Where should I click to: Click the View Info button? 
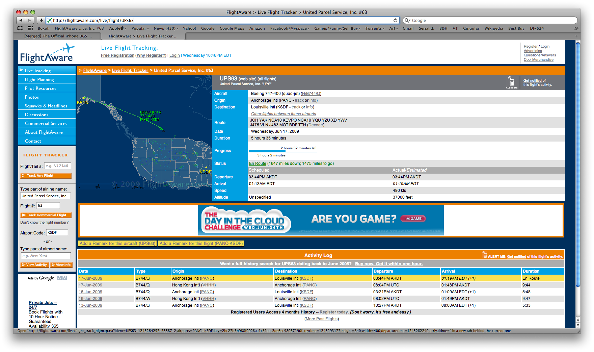pos(61,265)
